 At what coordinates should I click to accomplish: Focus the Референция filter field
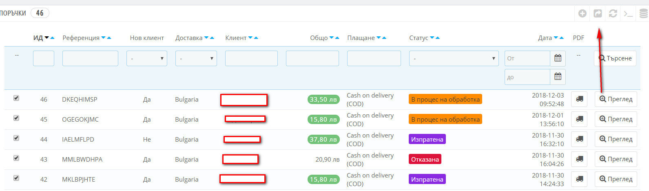tap(90, 58)
